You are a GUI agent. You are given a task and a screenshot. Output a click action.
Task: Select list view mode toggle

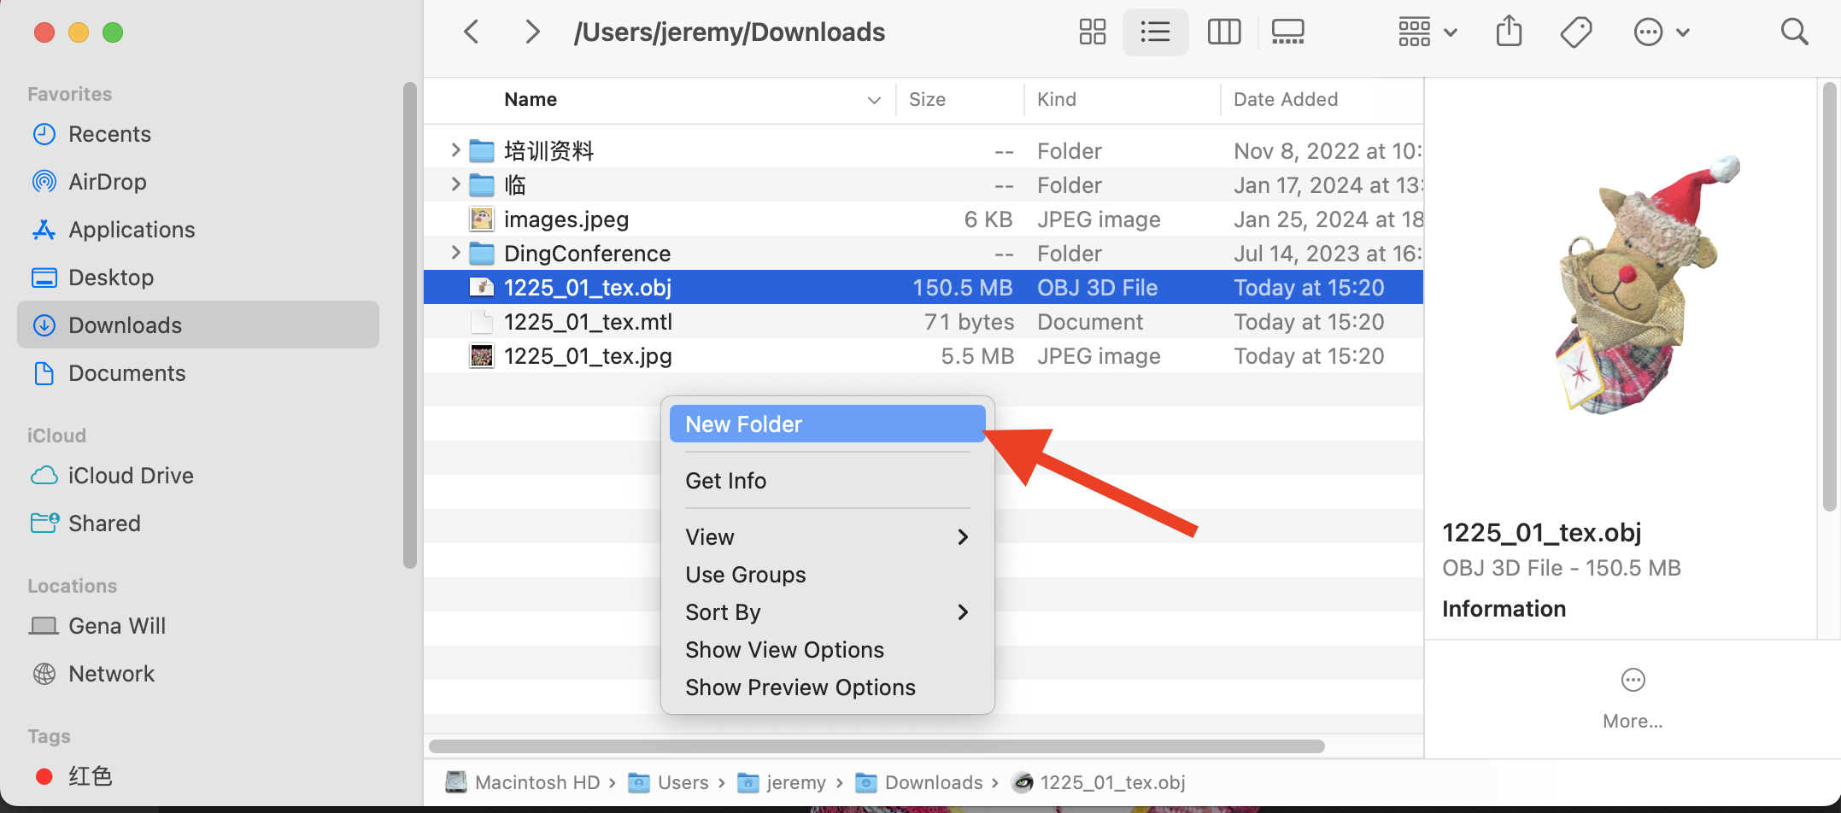point(1155,32)
